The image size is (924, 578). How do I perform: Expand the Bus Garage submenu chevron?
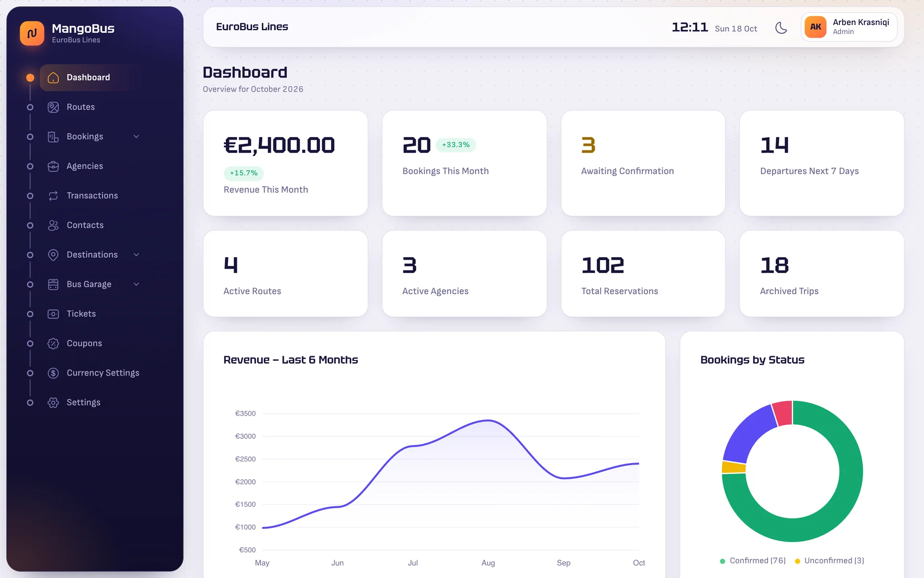coord(136,284)
